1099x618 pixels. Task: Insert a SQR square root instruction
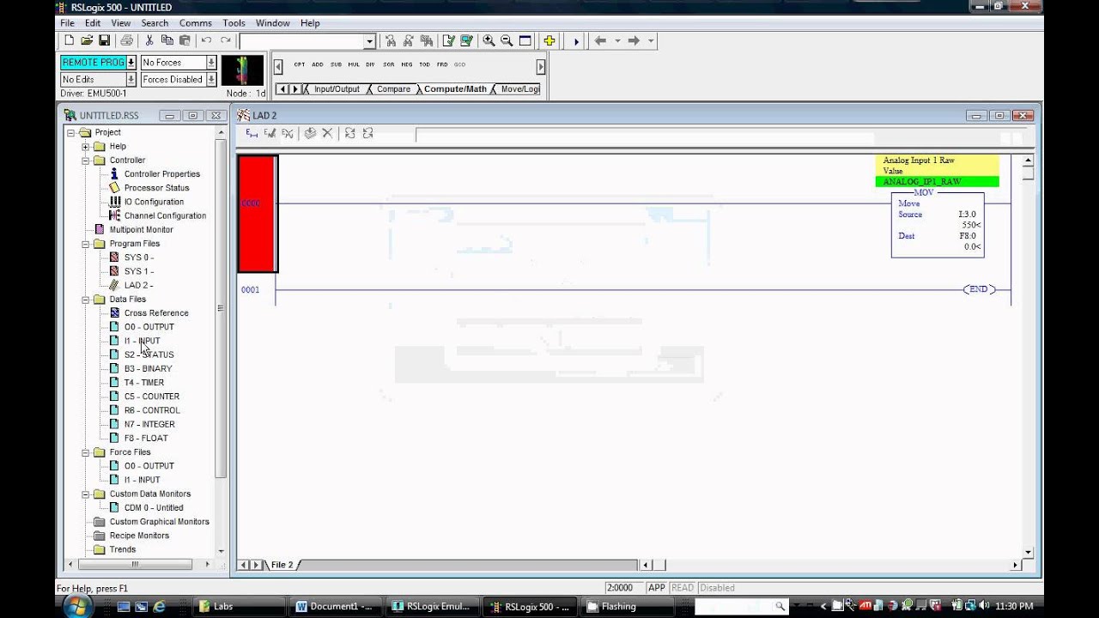[389, 64]
